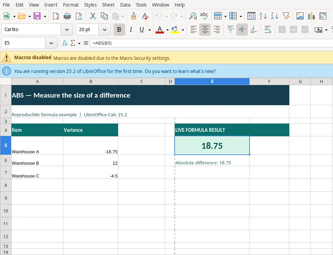
Task: Click the Paste clipboard icon
Action: [x=115, y=16]
